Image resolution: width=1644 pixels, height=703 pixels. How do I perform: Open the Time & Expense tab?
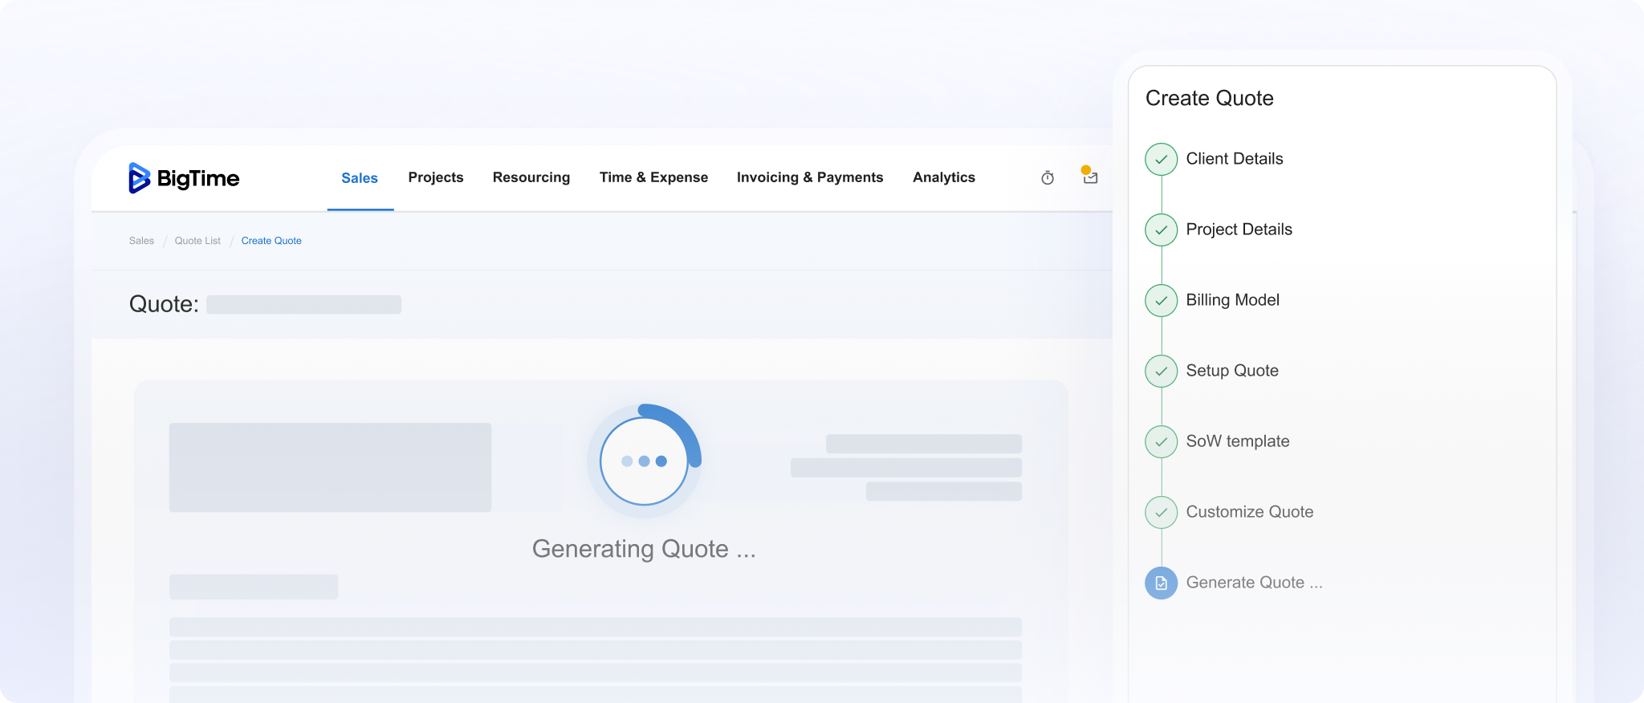pyautogui.click(x=653, y=177)
